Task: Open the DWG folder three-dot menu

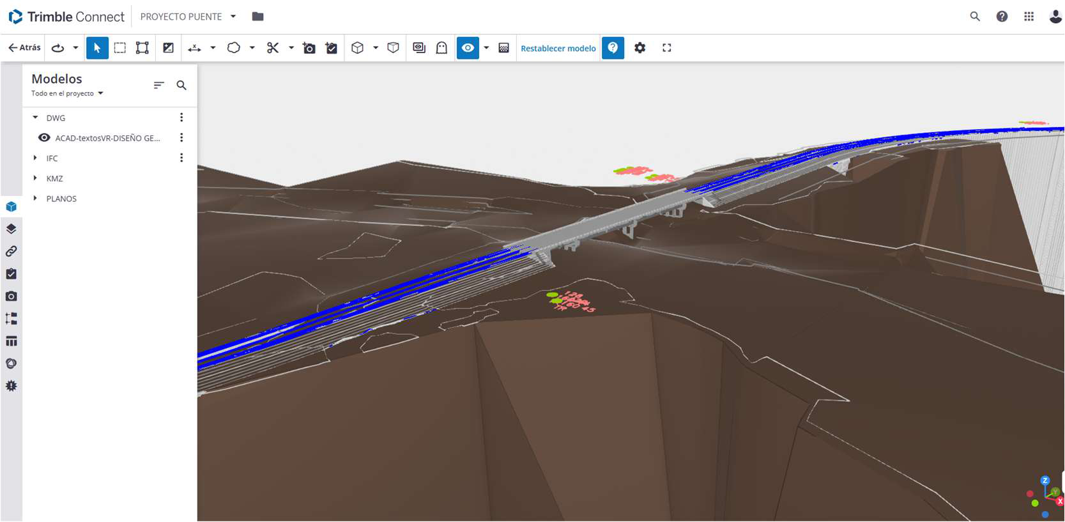Action: pyautogui.click(x=181, y=118)
